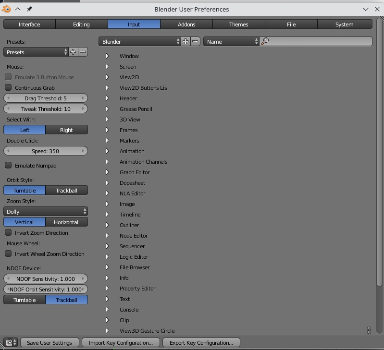Click the magnifier icon in the search field

(x=265, y=42)
